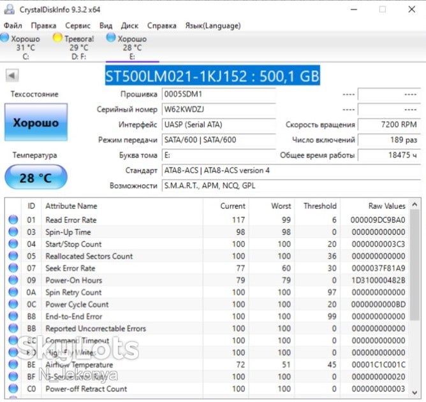Go to previous disk with the left arrow
The width and height of the screenshot is (426, 402).
(12, 75)
